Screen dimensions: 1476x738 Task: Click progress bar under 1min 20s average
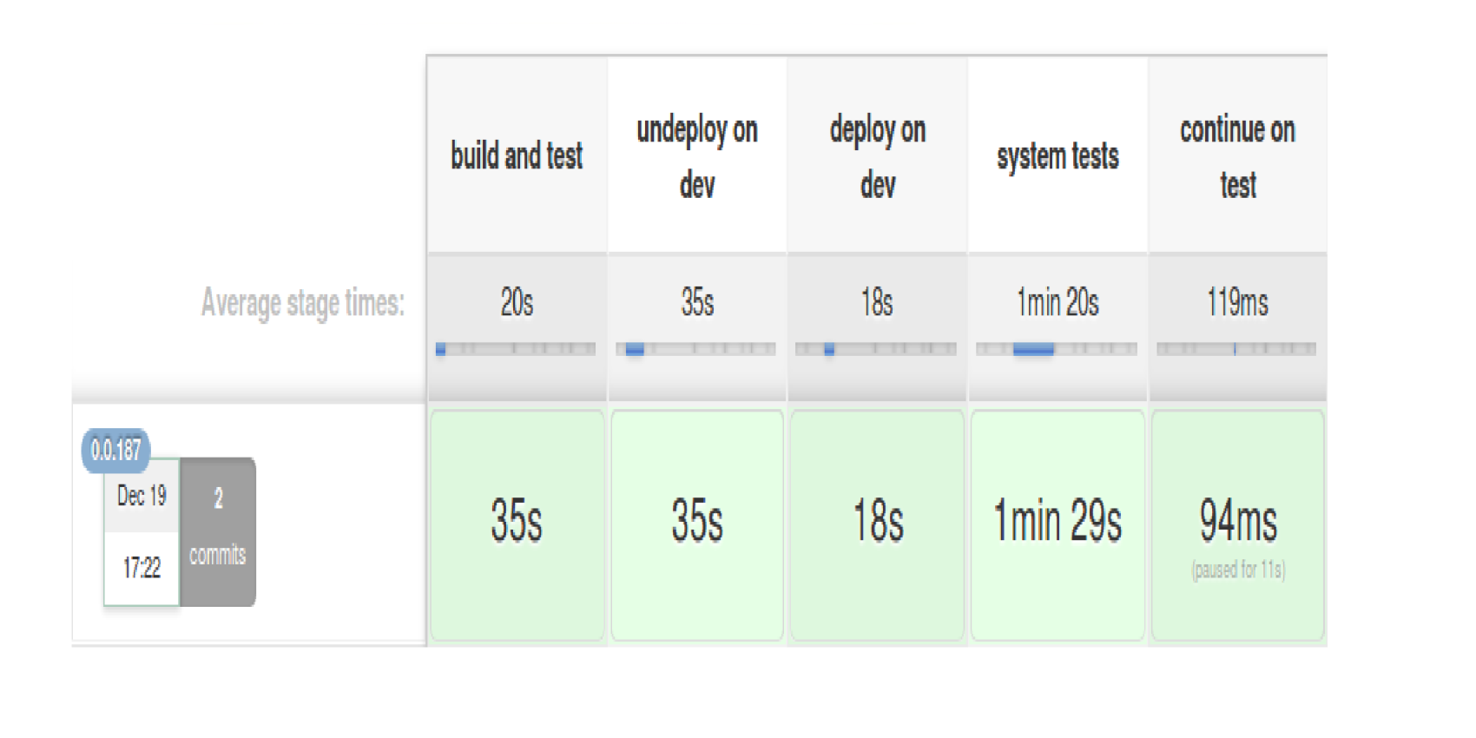pyautogui.click(x=1057, y=349)
